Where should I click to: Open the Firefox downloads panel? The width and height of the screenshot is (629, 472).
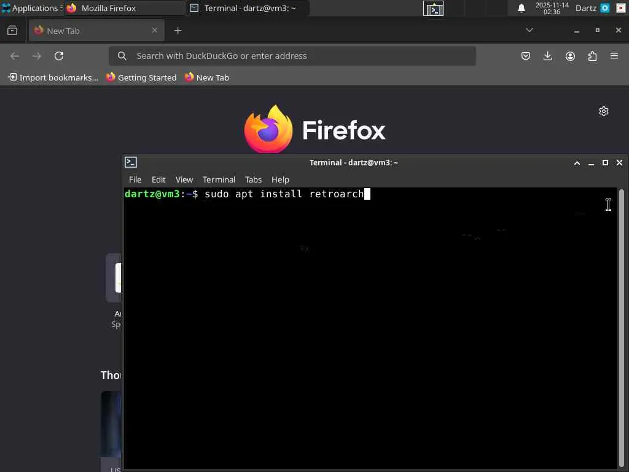547,56
